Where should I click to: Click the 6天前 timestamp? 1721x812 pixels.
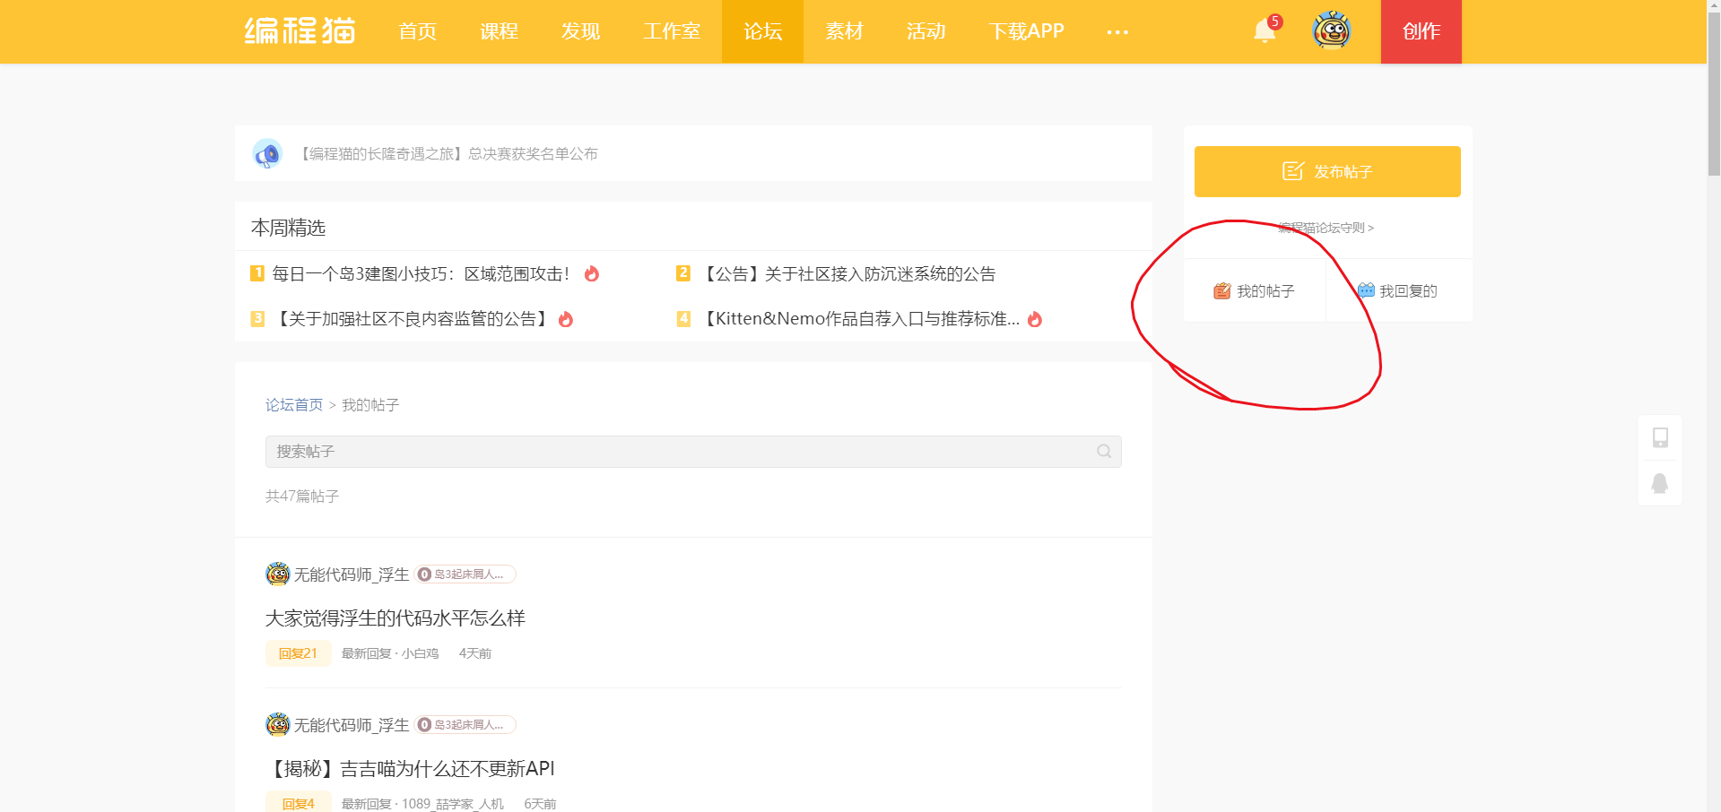tap(540, 804)
